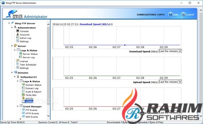Click the tree panel scroll up arrow

pyautogui.click(x=48, y=24)
